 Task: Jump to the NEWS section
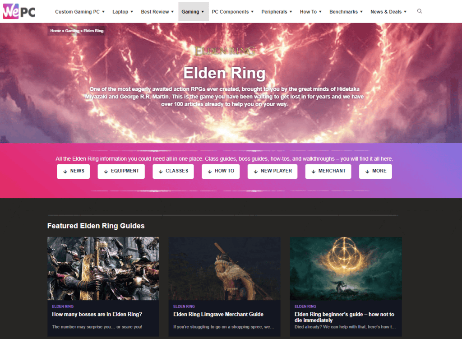point(74,171)
